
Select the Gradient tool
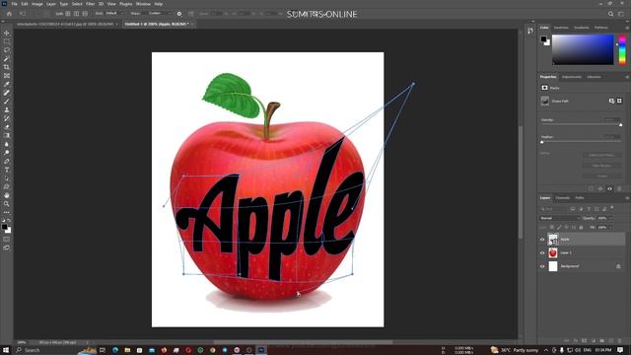7,135
